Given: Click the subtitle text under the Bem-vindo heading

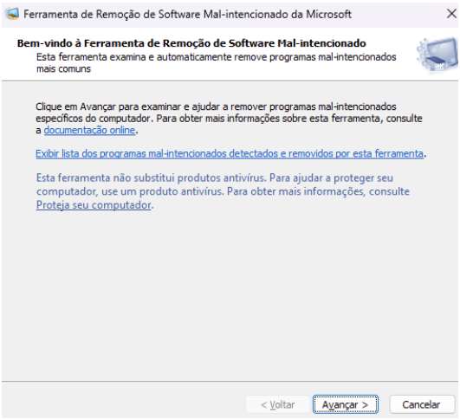Looking at the screenshot, I should (x=216, y=62).
